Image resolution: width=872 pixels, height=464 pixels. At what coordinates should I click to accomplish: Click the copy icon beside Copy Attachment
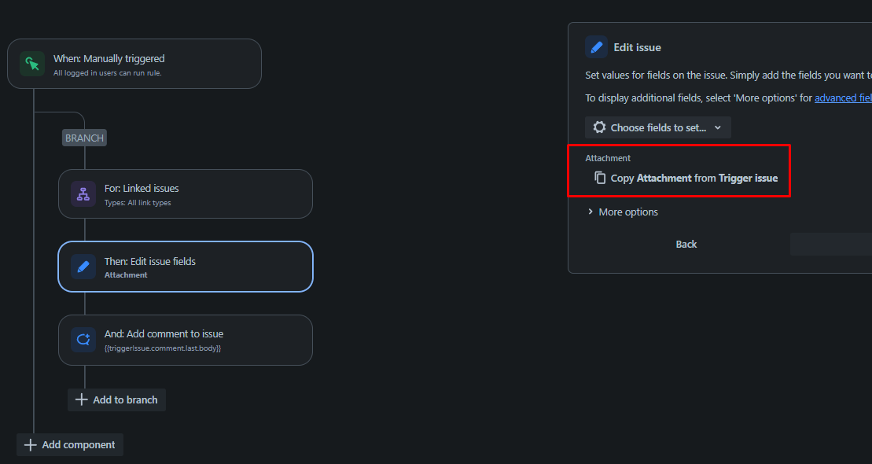pos(599,178)
